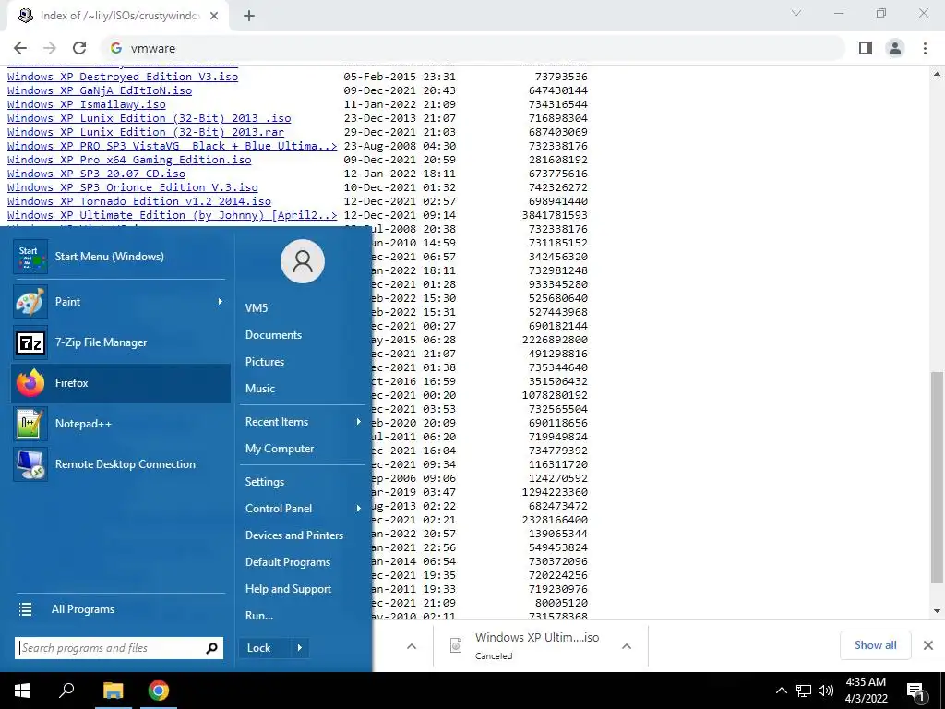This screenshot has height=709, width=945.
Task: Download Windows_XP_SP3_20.07_CD.iso
Action: (x=96, y=174)
